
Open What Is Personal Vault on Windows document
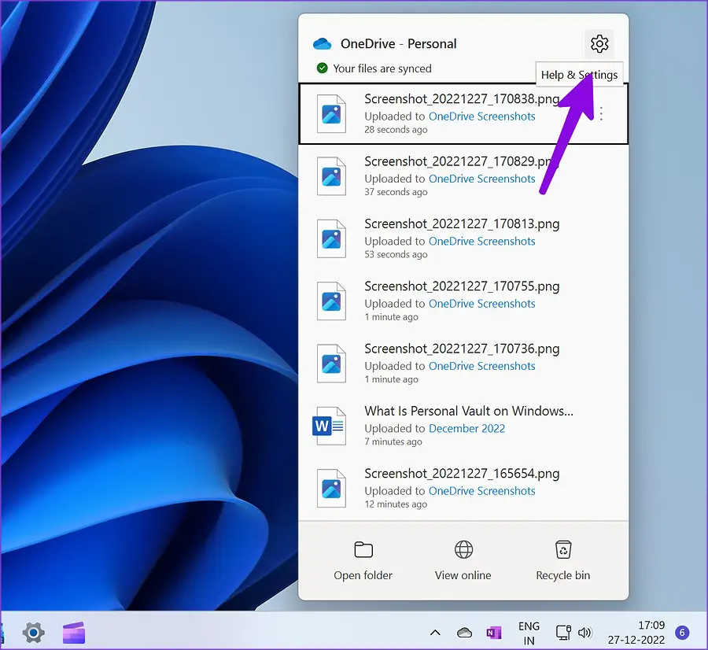tap(468, 411)
